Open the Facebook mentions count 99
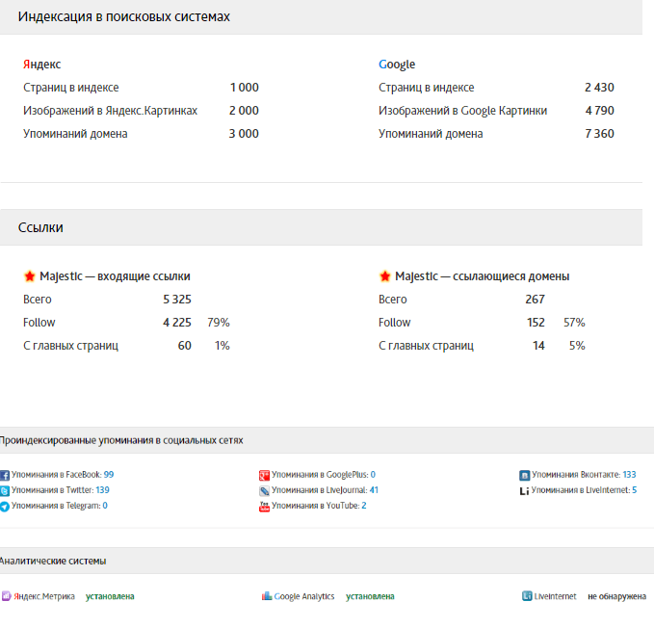 coord(109,475)
